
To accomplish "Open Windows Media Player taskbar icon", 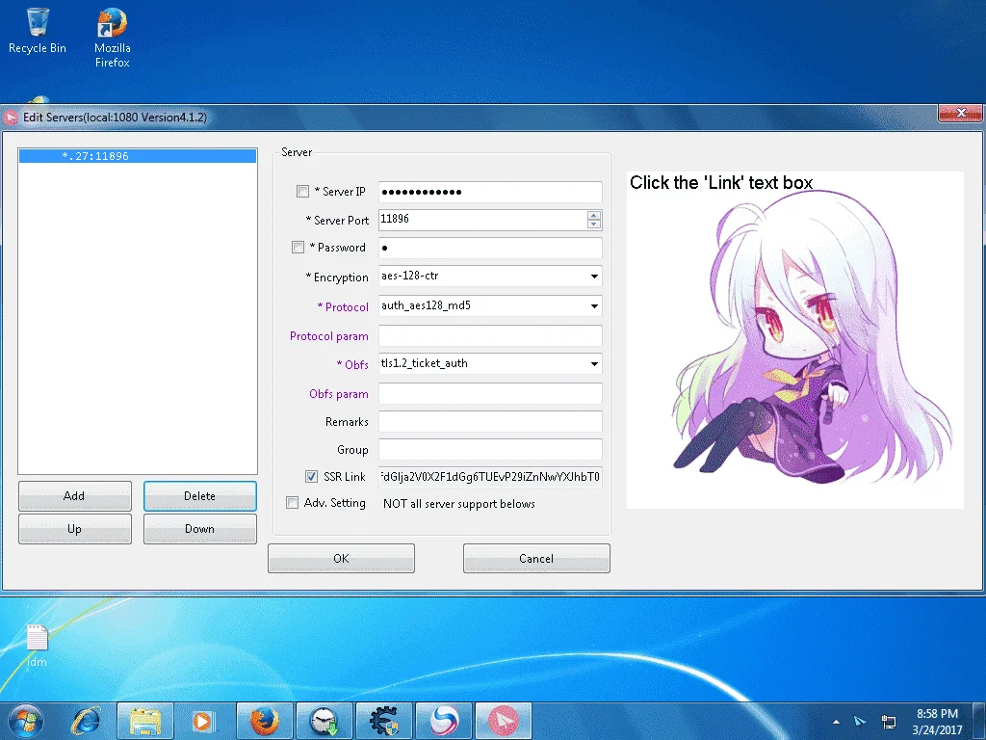I will (x=203, y=721).
